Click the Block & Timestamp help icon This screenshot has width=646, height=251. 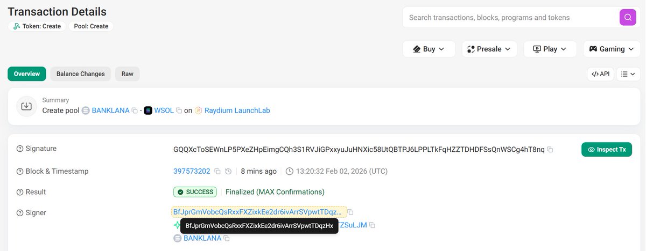[x=20, y=172]
